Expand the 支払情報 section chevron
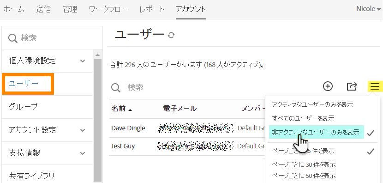 click(83, 153)
